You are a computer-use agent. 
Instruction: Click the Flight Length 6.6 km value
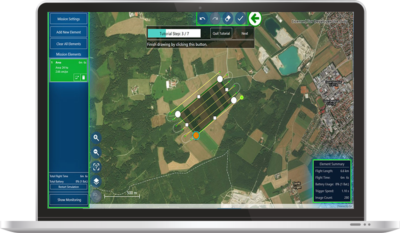click(x=344, y=171)
